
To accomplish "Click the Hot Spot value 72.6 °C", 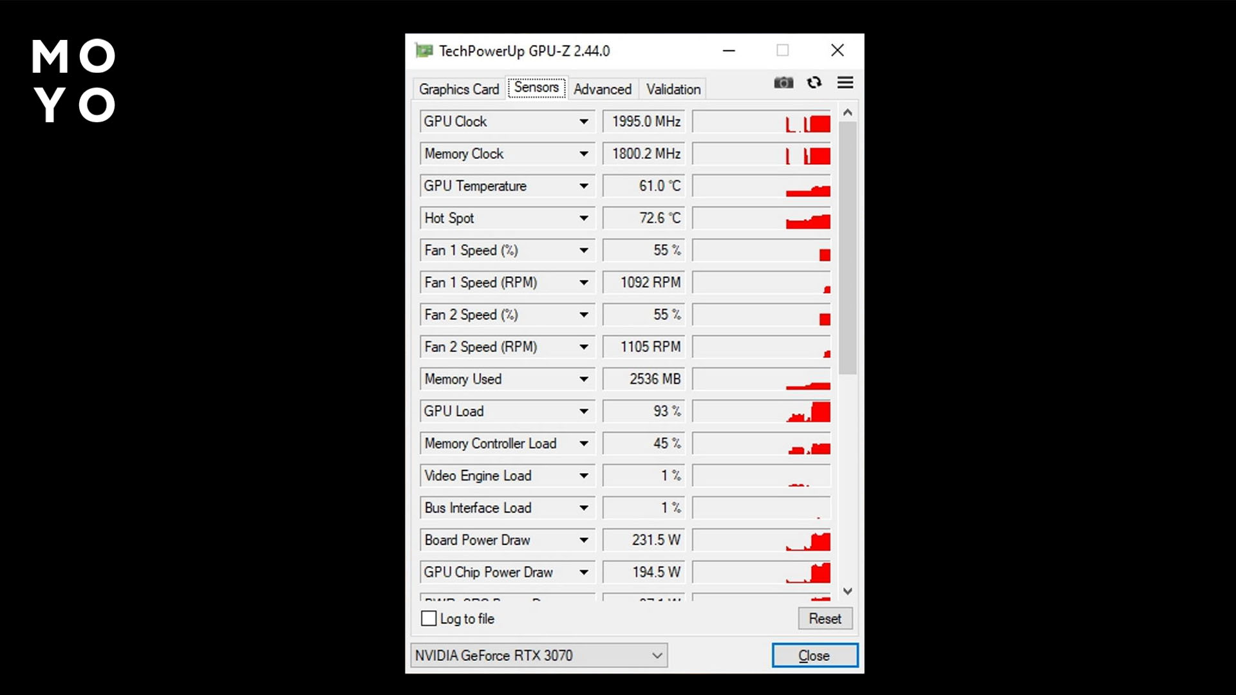I will (x=644, y=218).
